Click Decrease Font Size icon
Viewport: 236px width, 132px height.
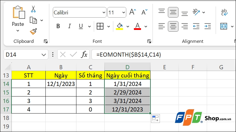coord(144,12)
